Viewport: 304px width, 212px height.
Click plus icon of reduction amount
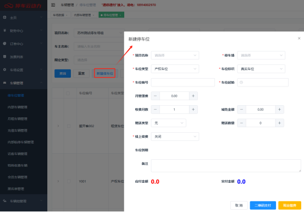tap(280, 110)
